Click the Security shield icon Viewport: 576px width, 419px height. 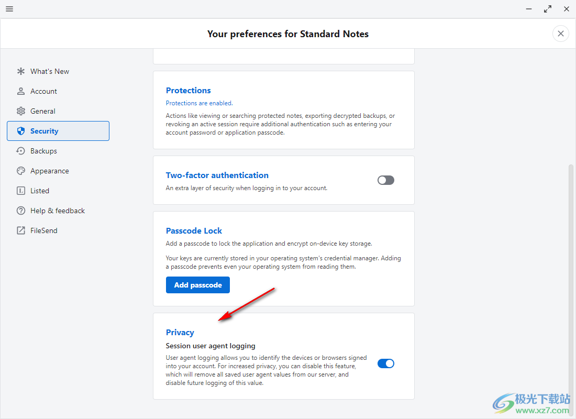pos(21,131)
